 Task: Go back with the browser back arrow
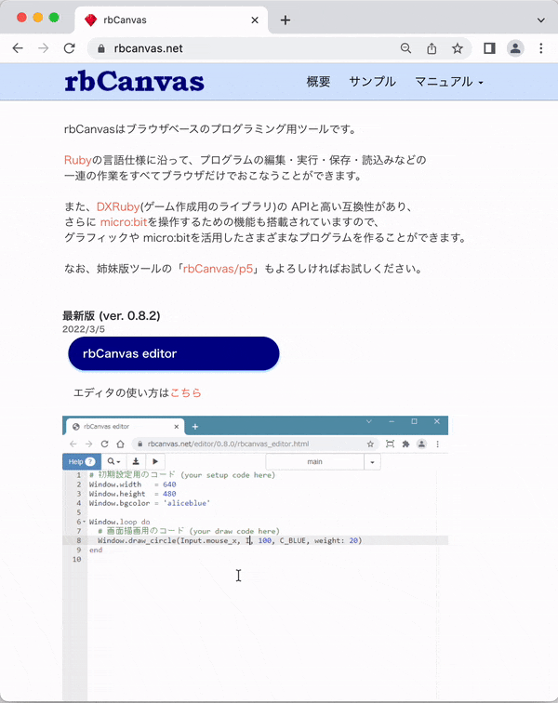(18, 48)
